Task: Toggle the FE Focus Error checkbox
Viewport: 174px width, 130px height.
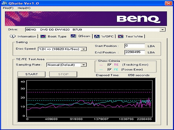Action: [109, 69]
